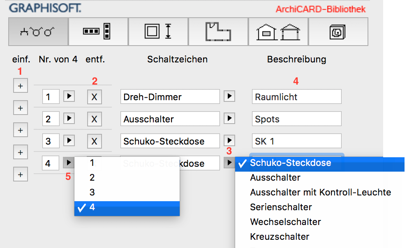Select Ausschalter mit Kontroll-Leuchte option

tap(320, 192)
